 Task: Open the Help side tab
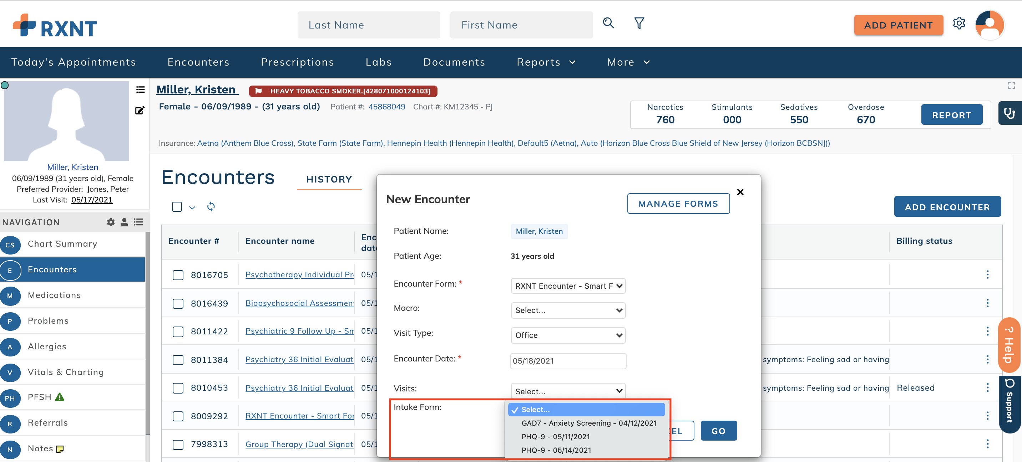pyautogui.click(x=1009, y=344)
